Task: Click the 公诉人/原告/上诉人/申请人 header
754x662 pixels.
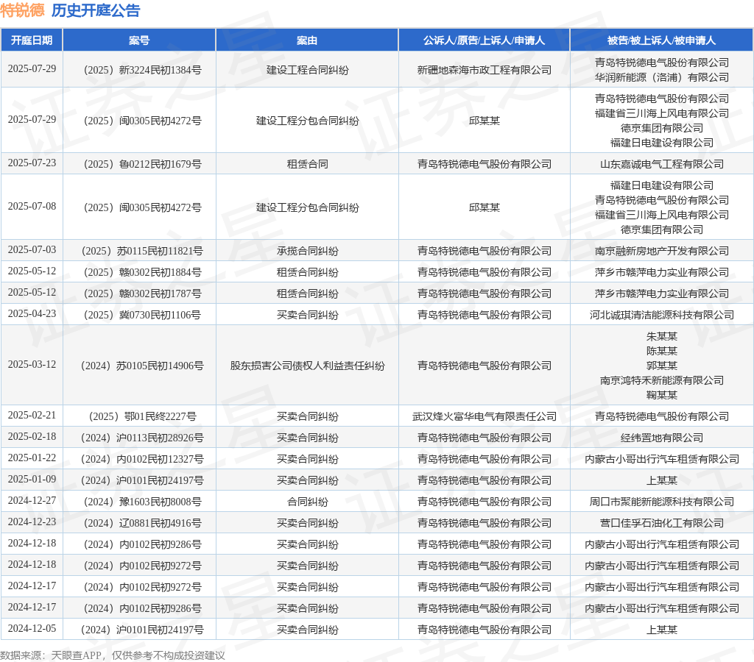Action: click(x=485, y=40)
